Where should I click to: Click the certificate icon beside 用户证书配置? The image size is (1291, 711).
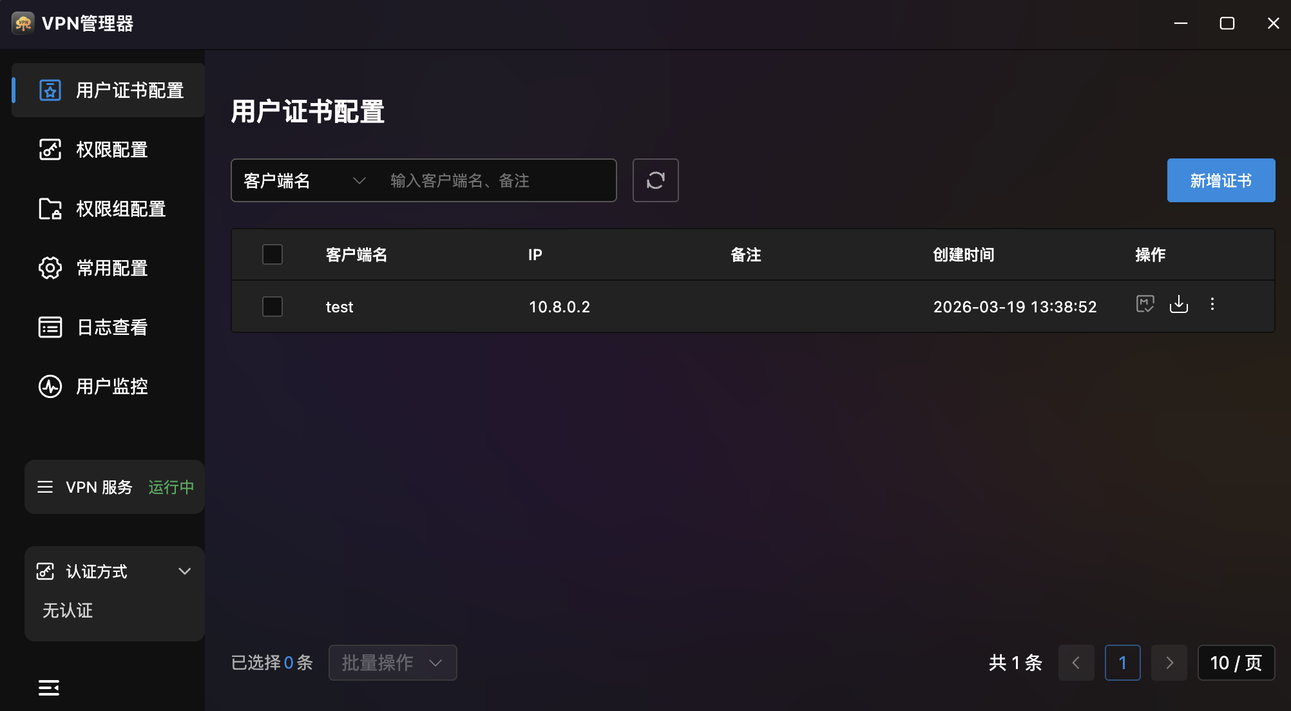click(50, 90)
